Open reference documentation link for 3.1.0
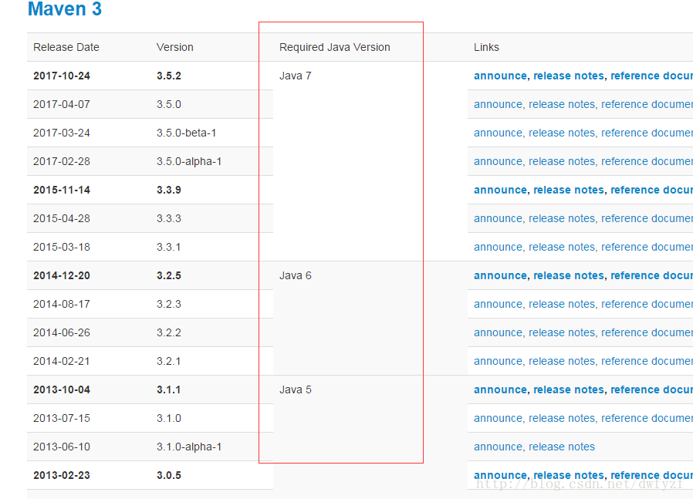Screen dimensions: 693x499 coord(647,418)
